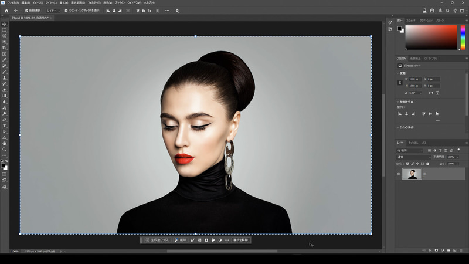
Task: Create new adjustment layer icon
Action: (443, 251)
